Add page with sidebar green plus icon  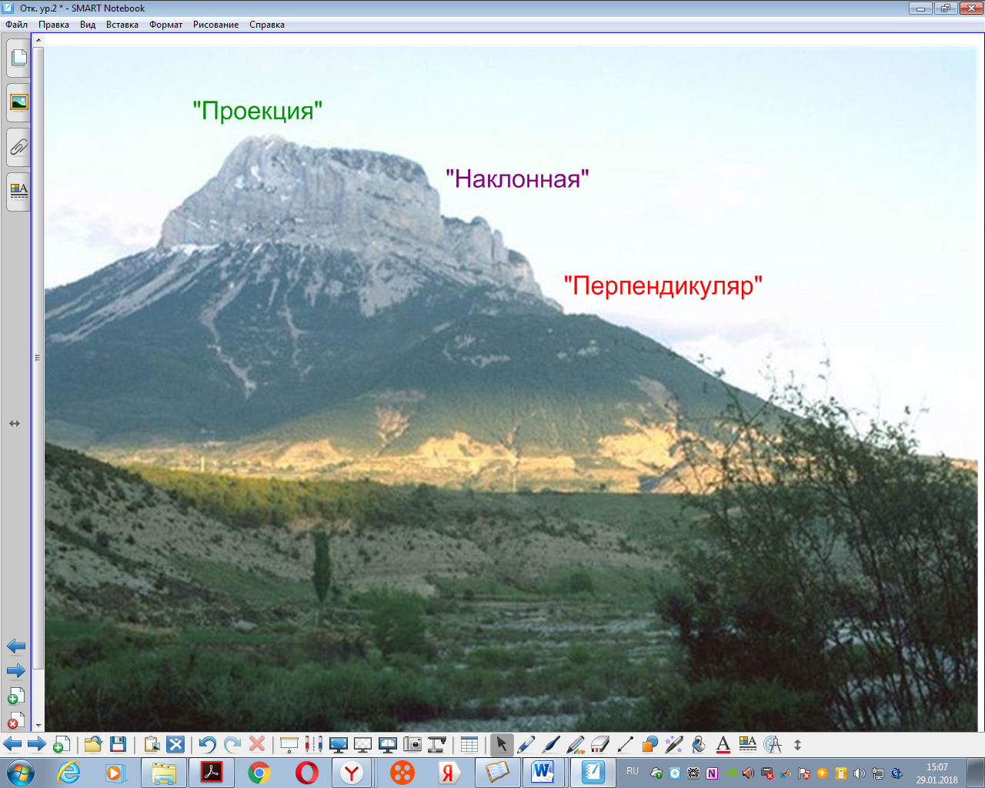pos(16,696)
